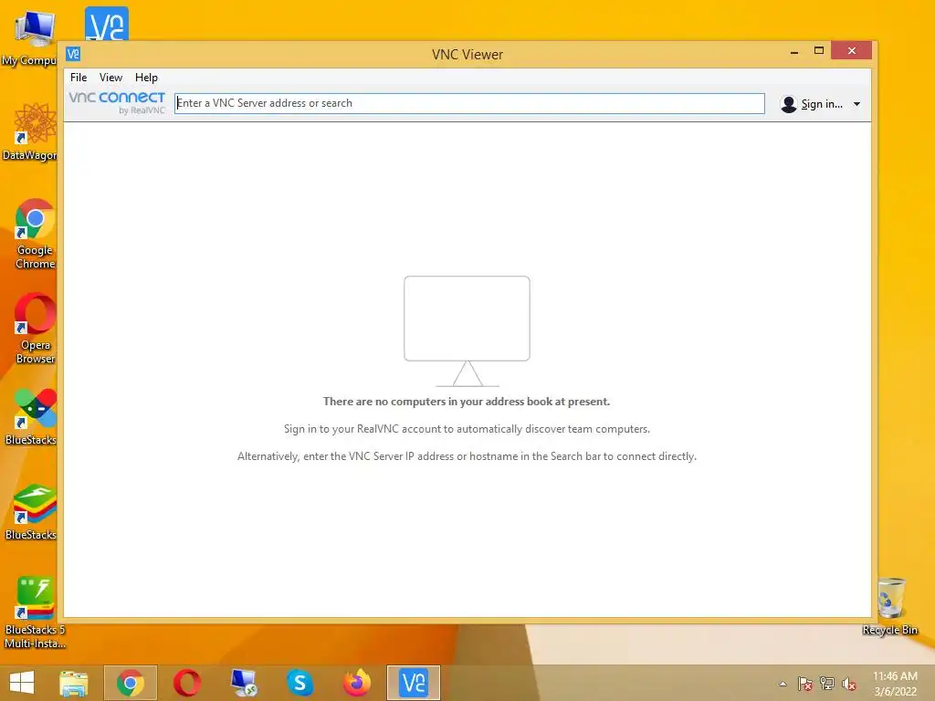Open Action Center flag icon in tray
Image resolution: width=935 pixels, height=701 pixels.
pyautogui.click(x=805, y=684)
